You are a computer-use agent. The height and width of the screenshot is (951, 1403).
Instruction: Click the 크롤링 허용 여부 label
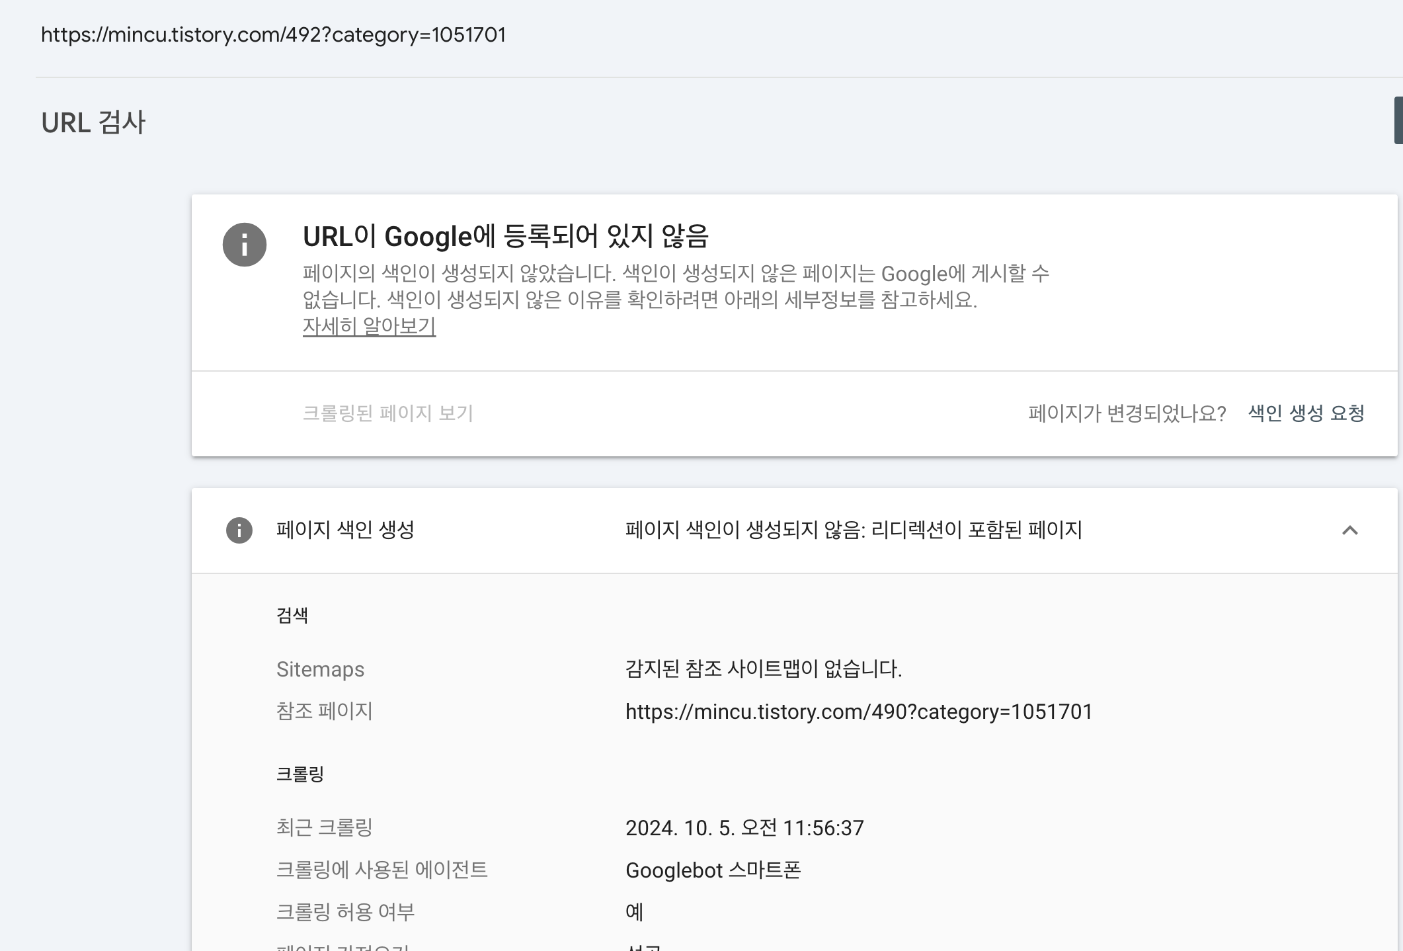pyautogui.click(x=345, y=912)
